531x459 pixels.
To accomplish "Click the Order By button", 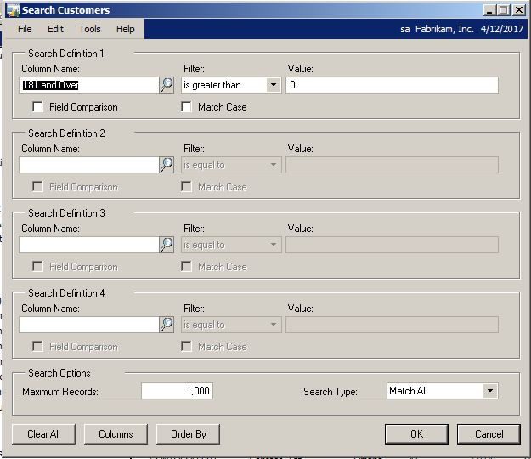I will coord(189,434).
